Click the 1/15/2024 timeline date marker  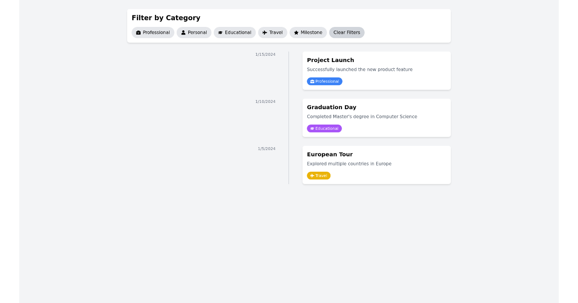click(265, 54)
